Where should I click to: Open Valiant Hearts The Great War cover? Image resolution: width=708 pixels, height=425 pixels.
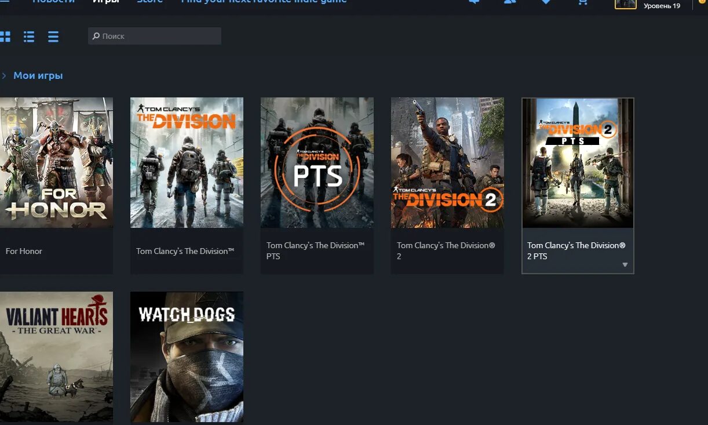pyautogui.click(x=56, y=357)
